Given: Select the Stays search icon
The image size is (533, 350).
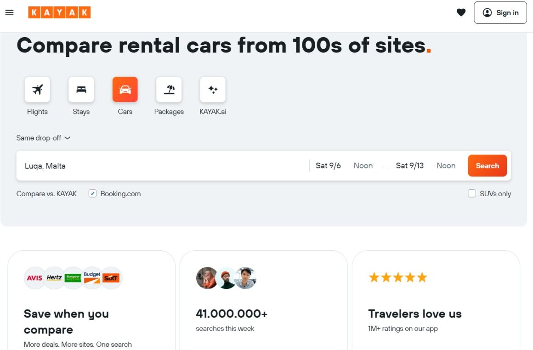Looking at the screenshot, I should coord(81,89).
